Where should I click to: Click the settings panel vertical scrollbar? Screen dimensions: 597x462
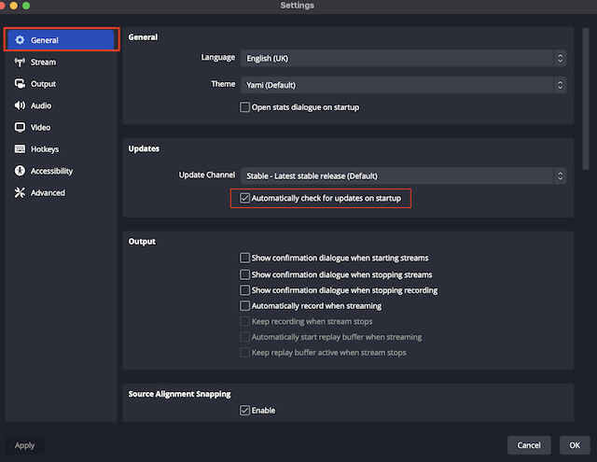[x=585, y=84]
